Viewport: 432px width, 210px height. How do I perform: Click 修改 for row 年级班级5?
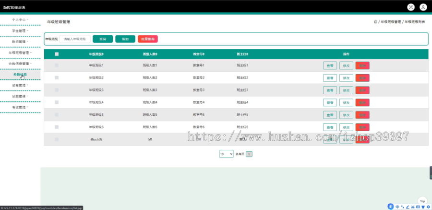pos(346,115)
